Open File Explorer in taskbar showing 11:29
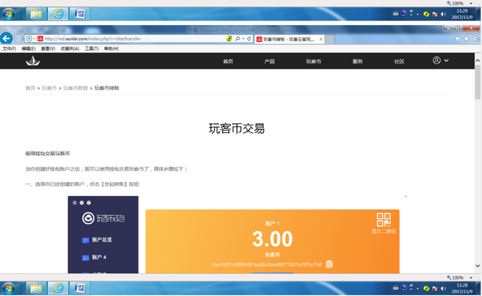Viewport: 482px width, 296px height. (x=36, y=14)
